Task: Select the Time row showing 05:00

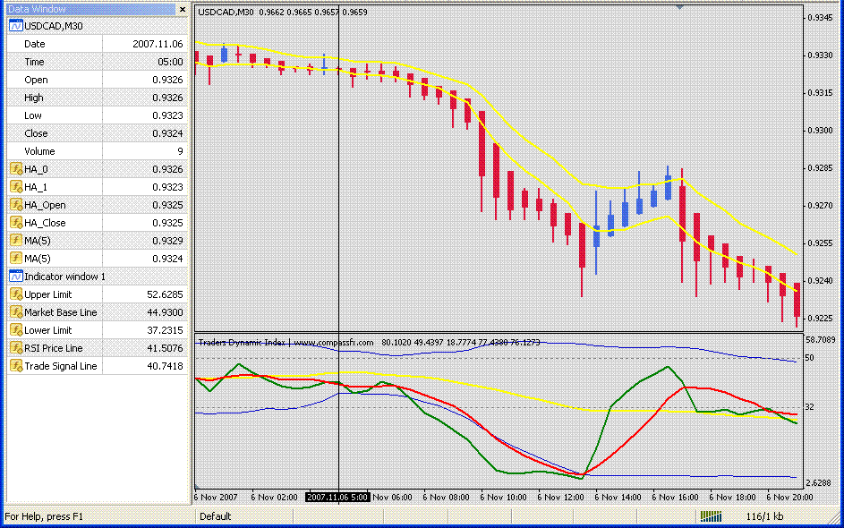Action: (98, 62)
